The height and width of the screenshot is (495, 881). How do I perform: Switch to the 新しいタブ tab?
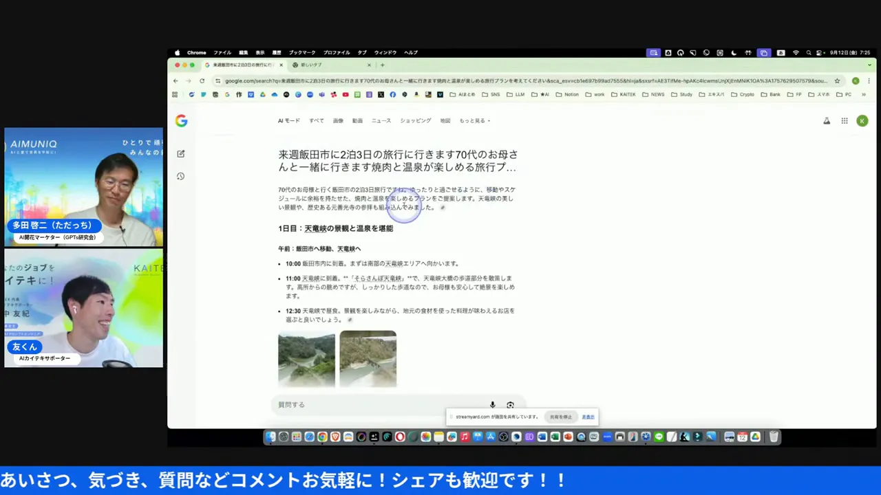tap(323, 65)
